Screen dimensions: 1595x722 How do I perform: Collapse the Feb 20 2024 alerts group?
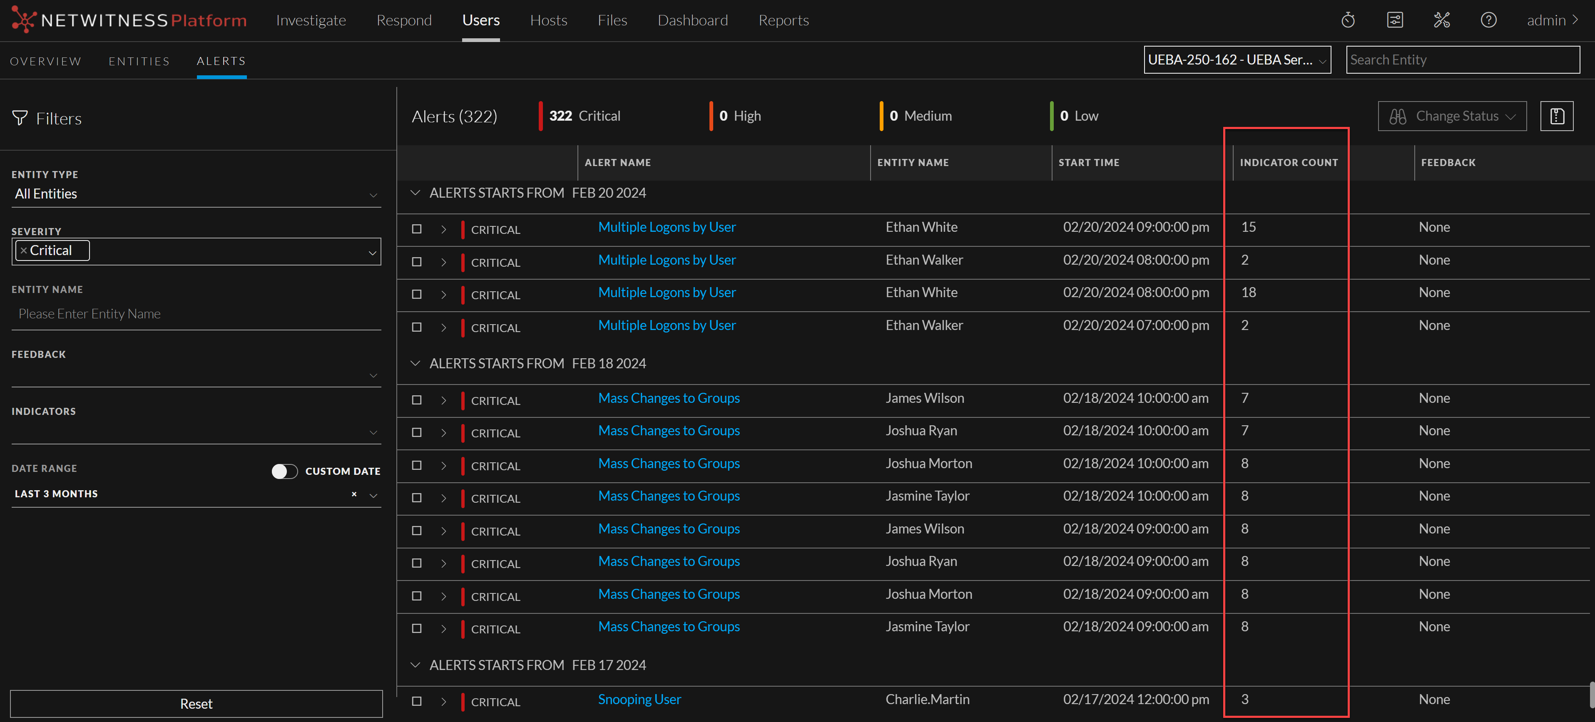click(x=416, y=193)
